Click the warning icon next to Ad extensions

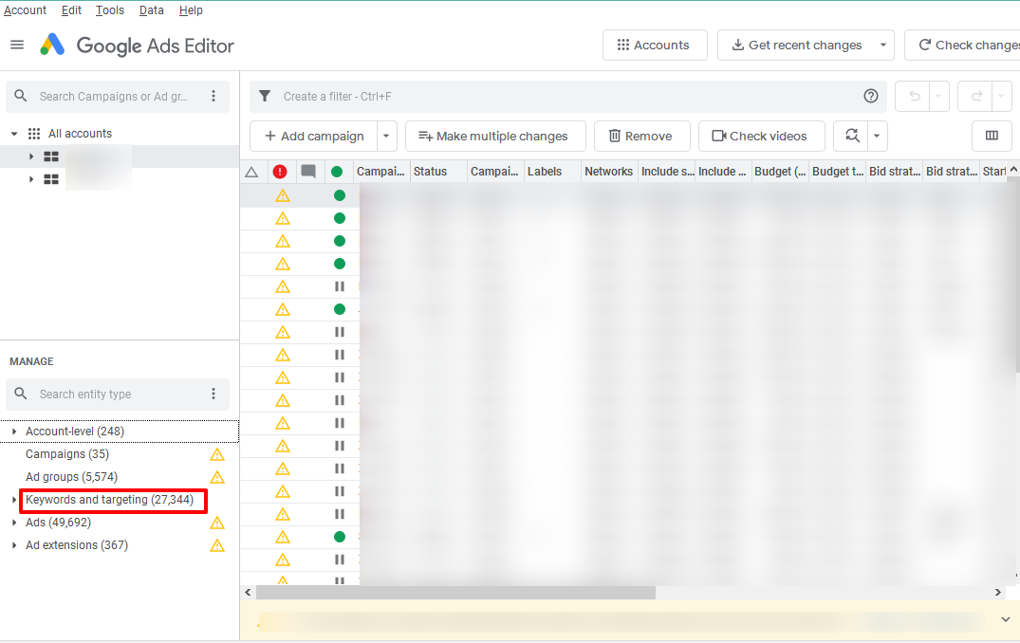(x=217, y=545)
